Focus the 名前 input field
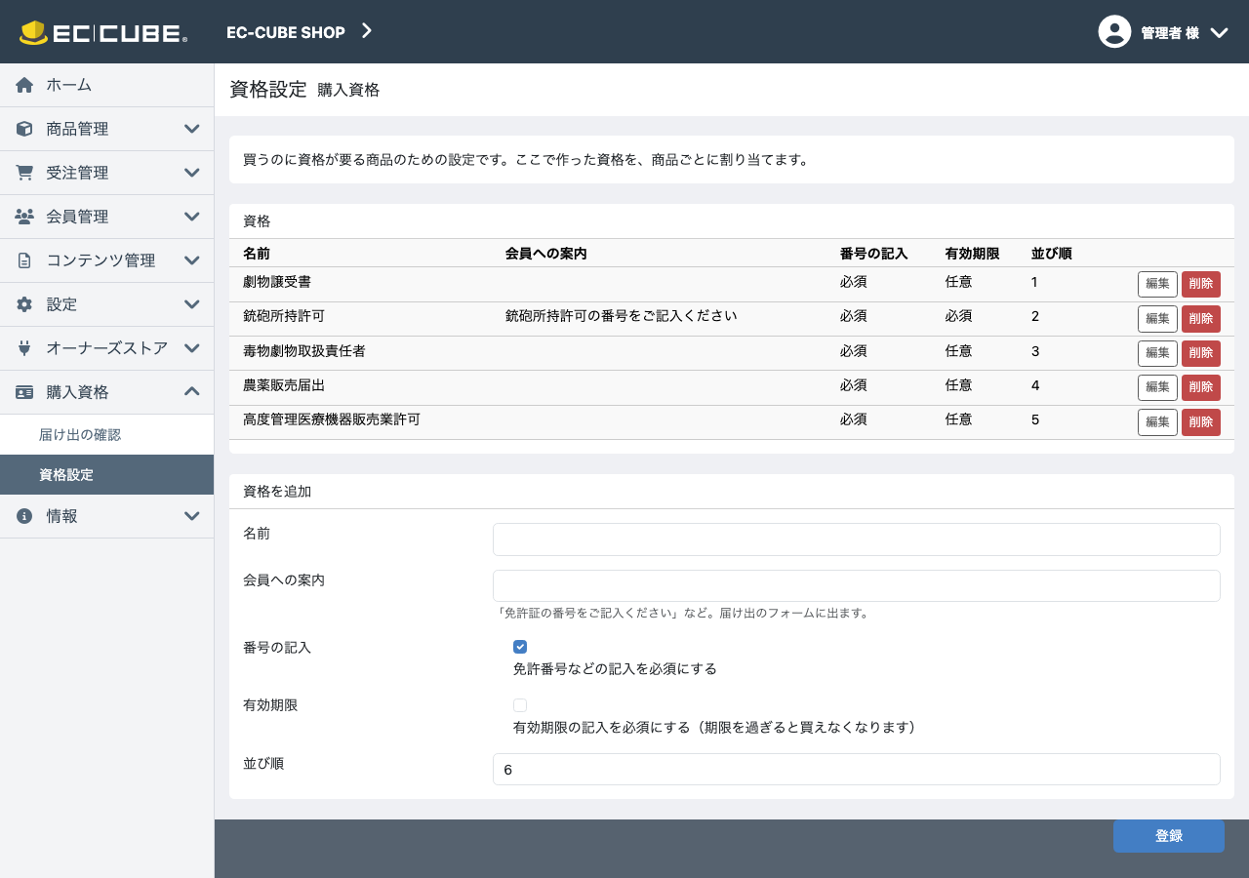Viewport: 1249px width, 878px height. pyautogui.click(x=857, y=539)
